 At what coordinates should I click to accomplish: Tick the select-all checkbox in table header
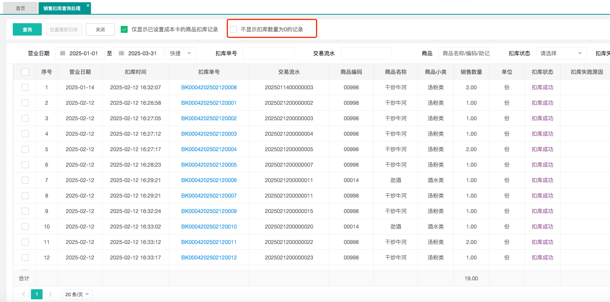(x=25, y=72)
